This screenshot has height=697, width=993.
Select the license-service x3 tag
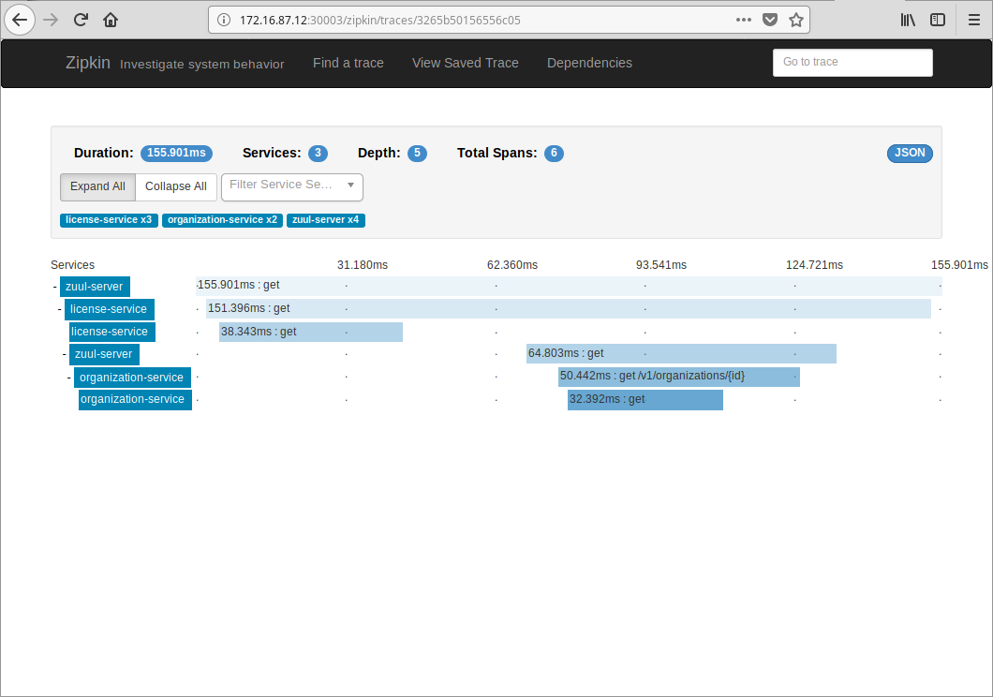click(x=109, y=219)
